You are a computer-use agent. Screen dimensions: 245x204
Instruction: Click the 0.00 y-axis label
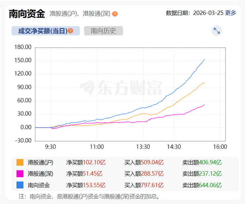tap(26, 127)
